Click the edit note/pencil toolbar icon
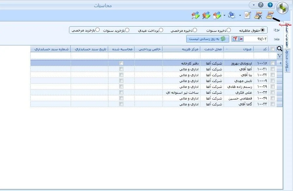Image resolution: width=293 pixels, height=191 pixels. [x=247, y=15]
